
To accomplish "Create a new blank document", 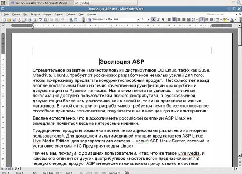I will coord(4,20).
